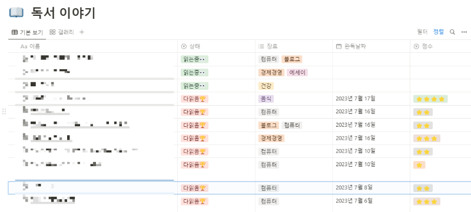Open 다읽음 status in the 7월 17일 row

(194, 99)
